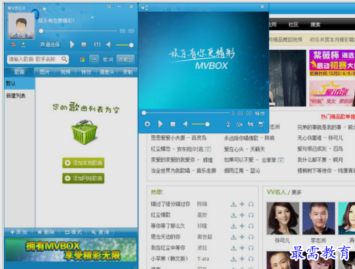The image size is (355, 269).
Task: Open the 模式 play mode menu
Action: click(73, 232)
